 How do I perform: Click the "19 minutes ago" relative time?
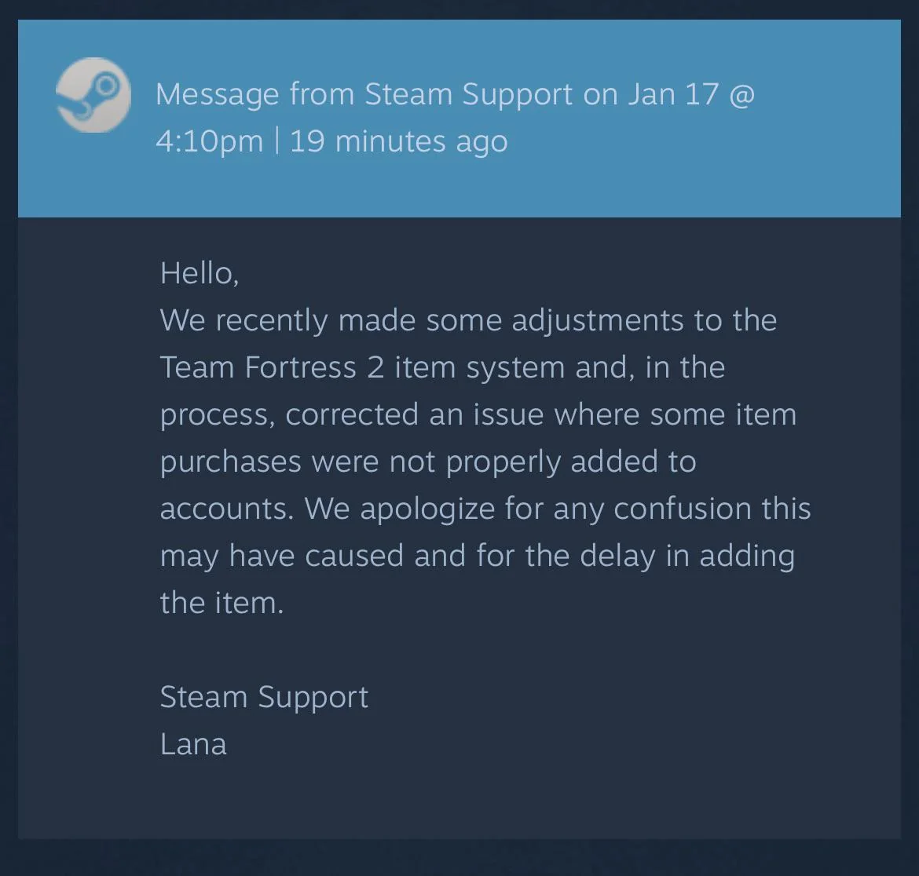(x=398, y=142)
